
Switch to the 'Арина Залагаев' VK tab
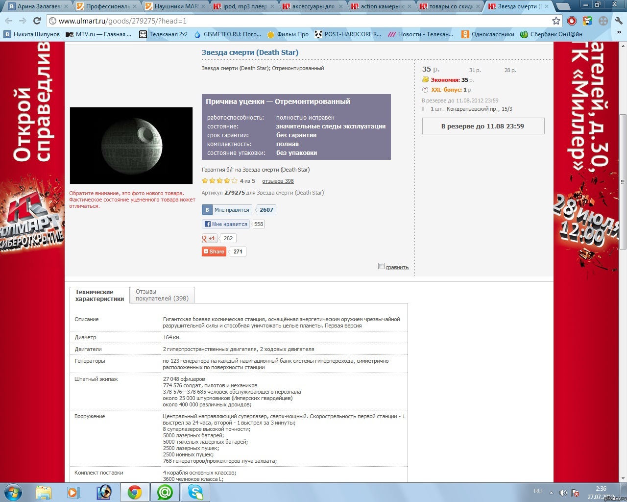(x=37, y=6)
